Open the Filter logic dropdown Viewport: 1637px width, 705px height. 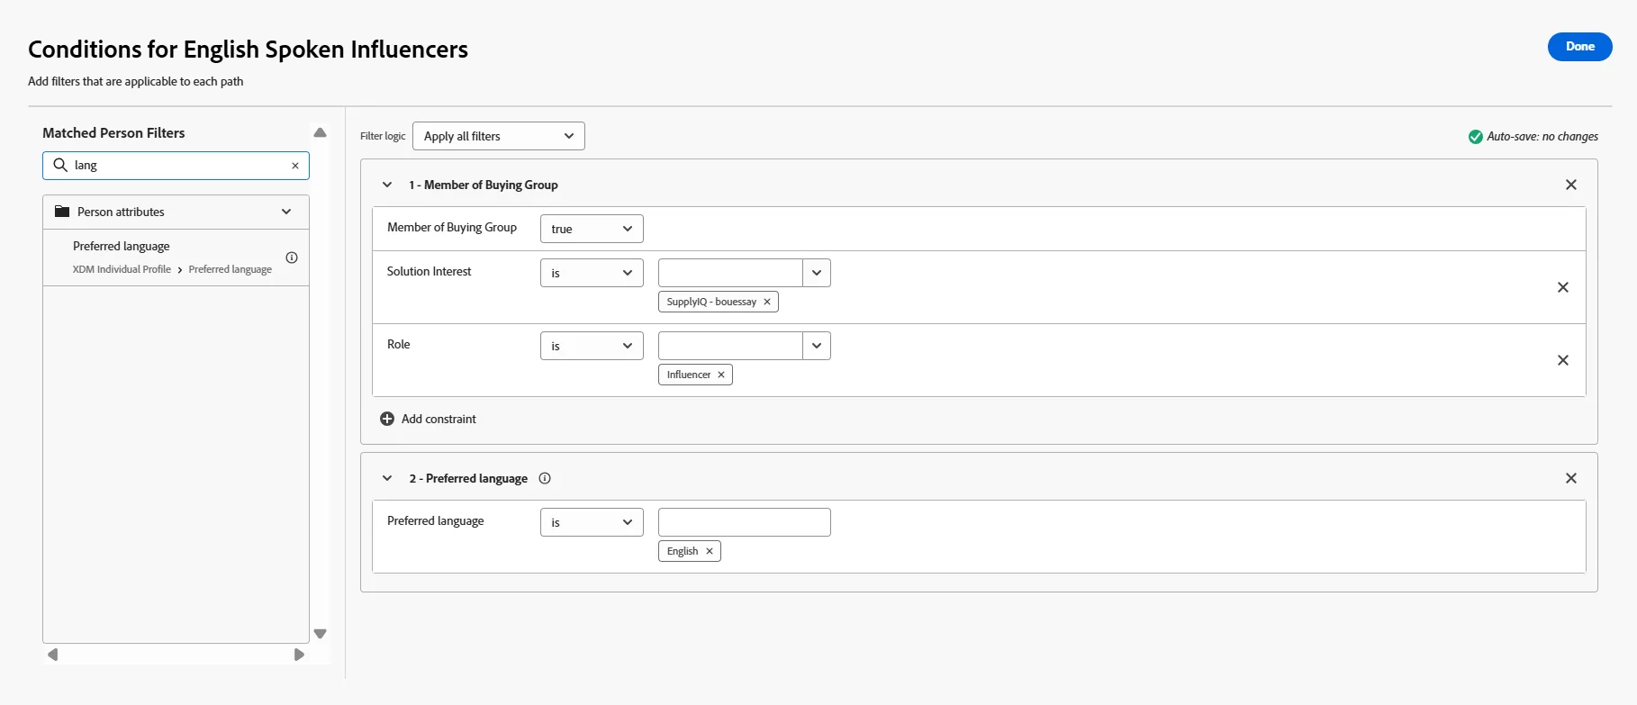tap(499, 136)
